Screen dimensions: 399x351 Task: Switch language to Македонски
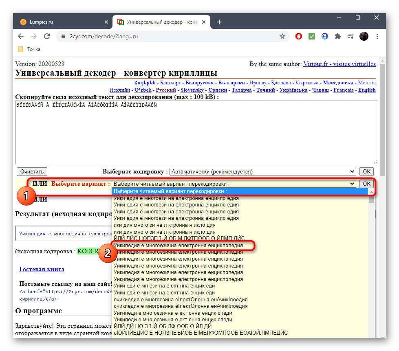[338, 83]
